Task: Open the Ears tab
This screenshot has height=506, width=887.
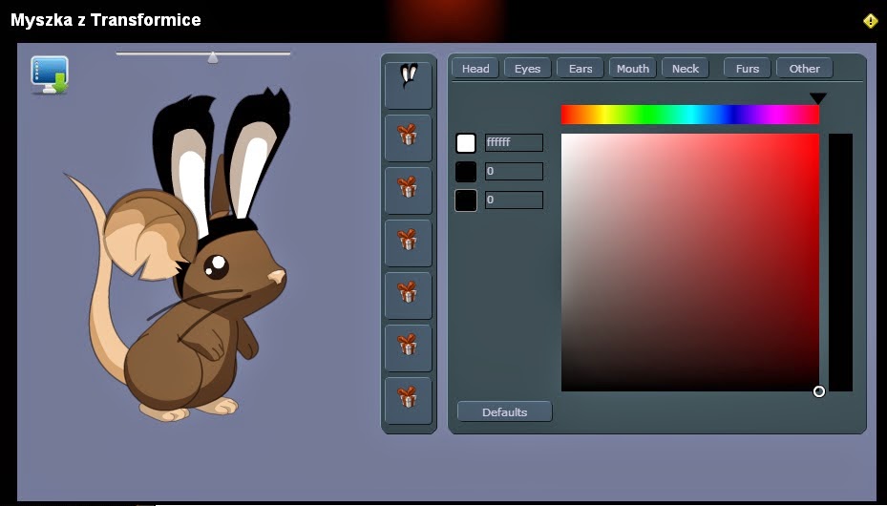Action: point(581,69)
